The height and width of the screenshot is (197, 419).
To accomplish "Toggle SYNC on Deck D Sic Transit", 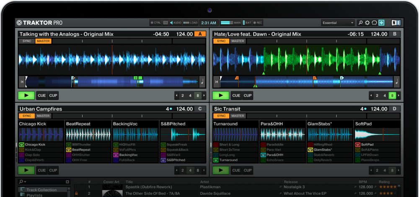I will tap(221, 116).
